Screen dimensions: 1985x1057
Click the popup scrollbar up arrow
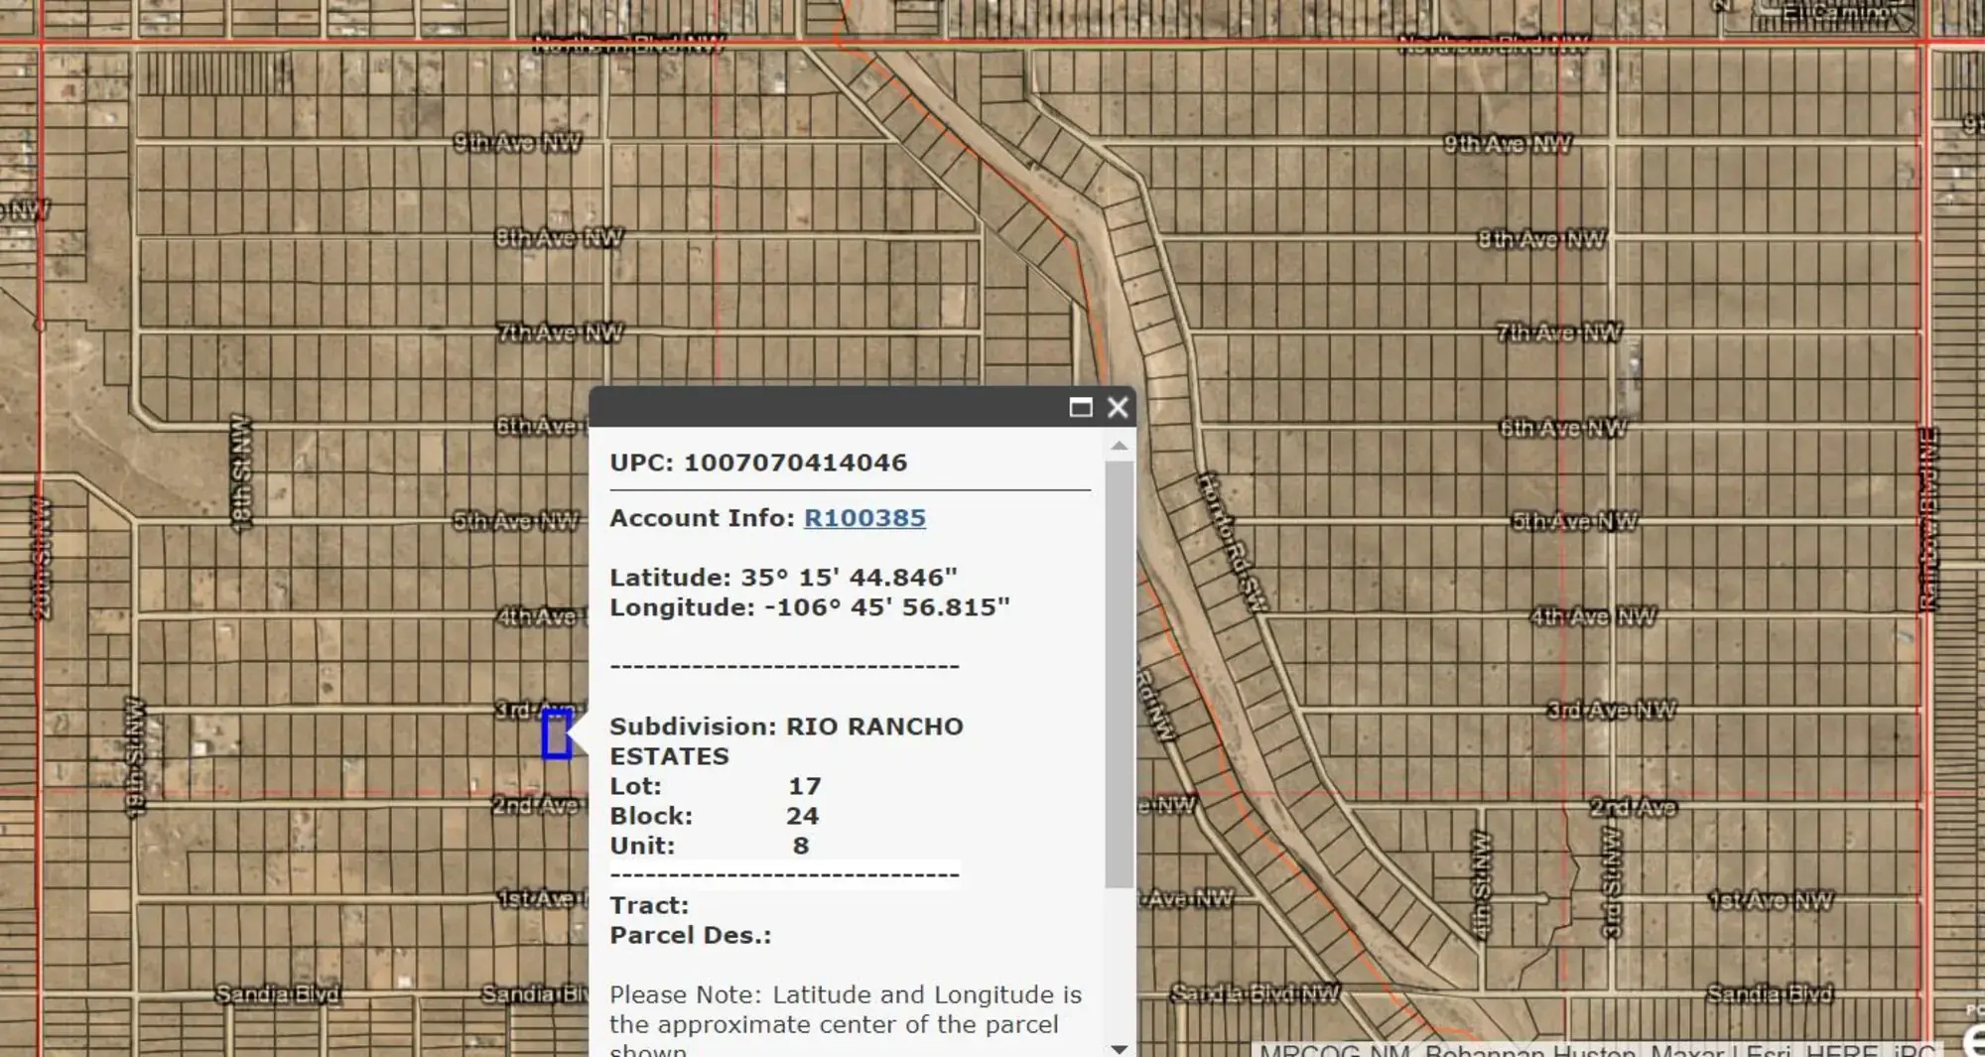1120,447
